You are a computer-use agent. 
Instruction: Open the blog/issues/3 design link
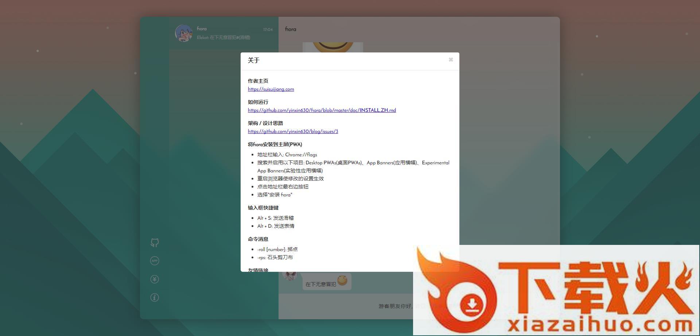(x=293, y=132)
